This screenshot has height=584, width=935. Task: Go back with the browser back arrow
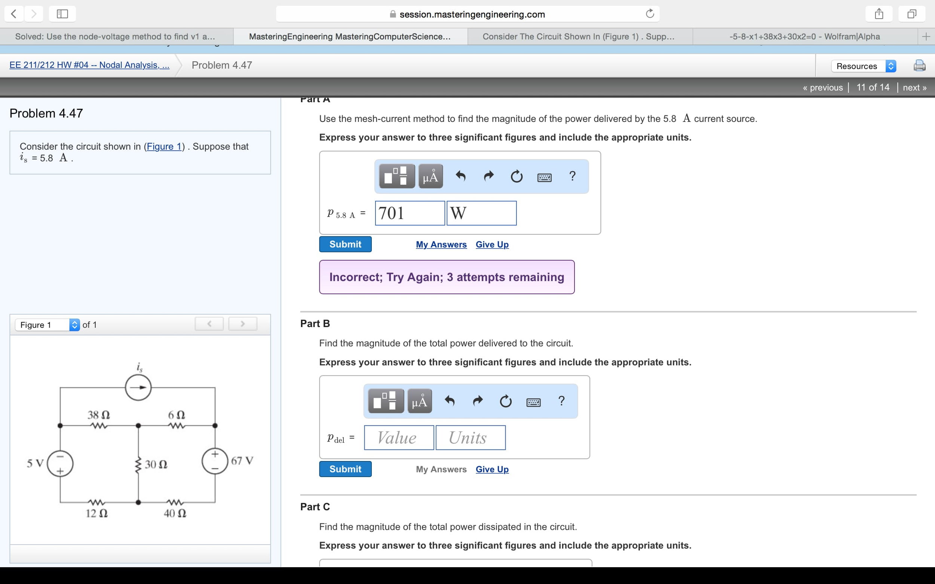pyautogui.click(x=14, y=14)
